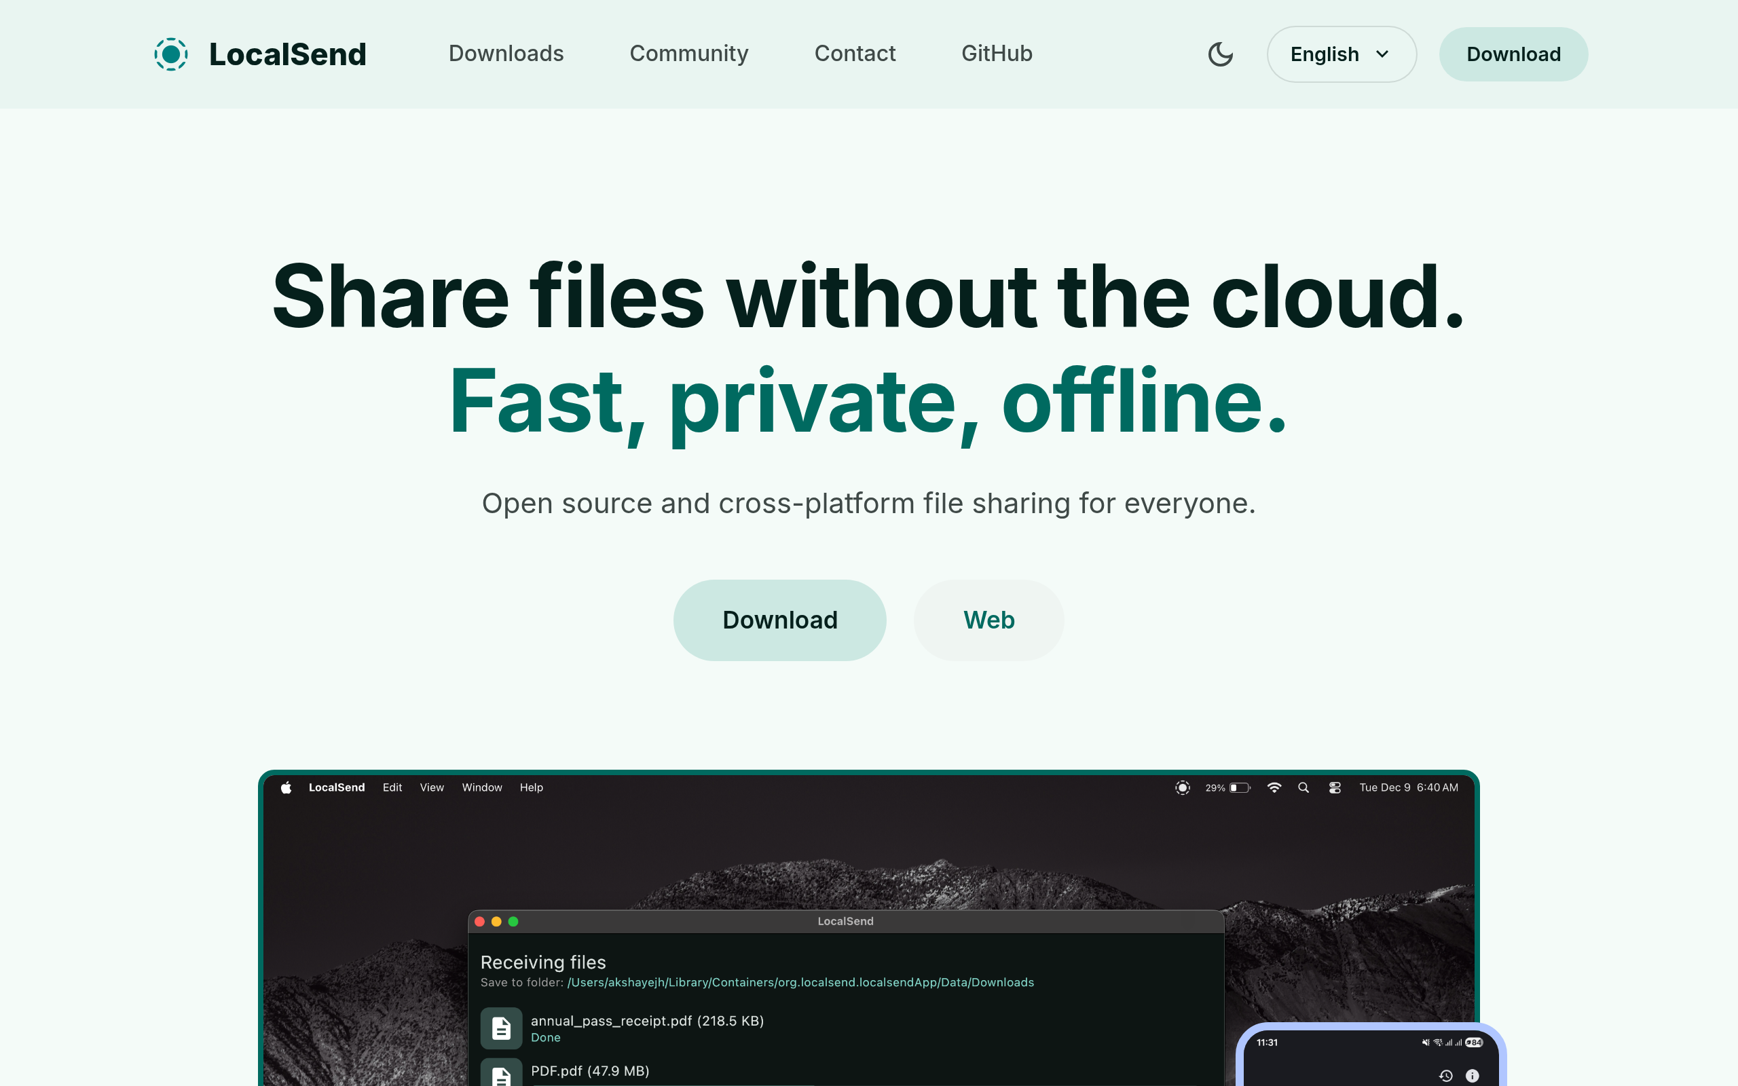The image size is (1738, 1086).
Task: Open the Edit menu in the macOS screenshot
Action: coord(392,787)
